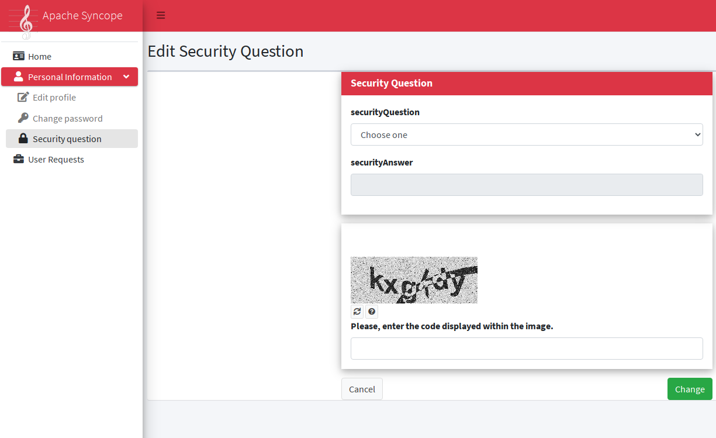Screen dimensions: 716x438
Task: Click the Cancel button
Action: pyautogui.click(x=362, y=389)
